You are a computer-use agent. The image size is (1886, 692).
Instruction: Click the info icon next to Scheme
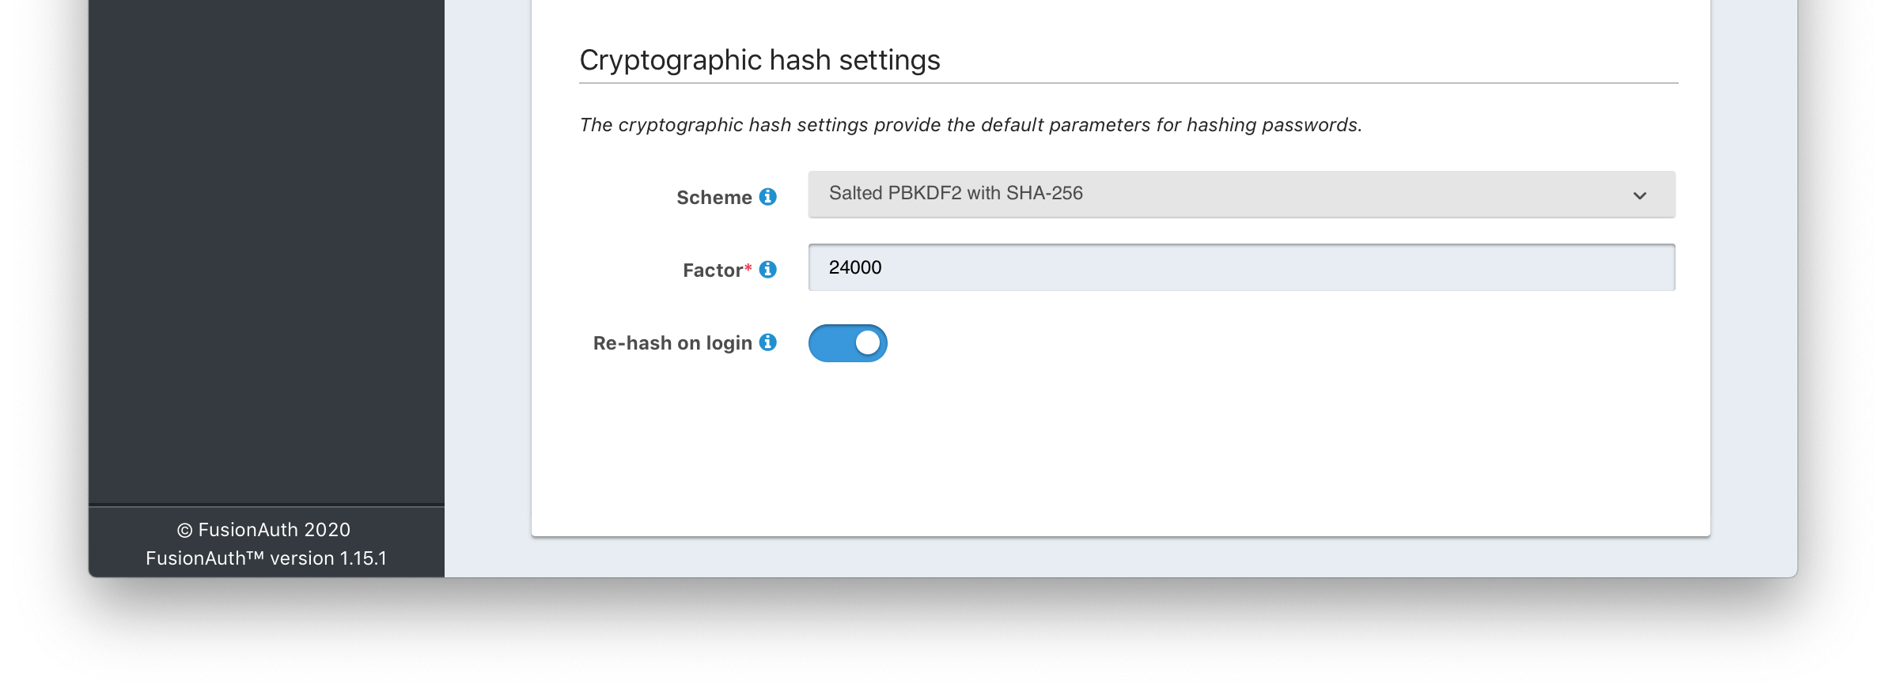(767, 196)
